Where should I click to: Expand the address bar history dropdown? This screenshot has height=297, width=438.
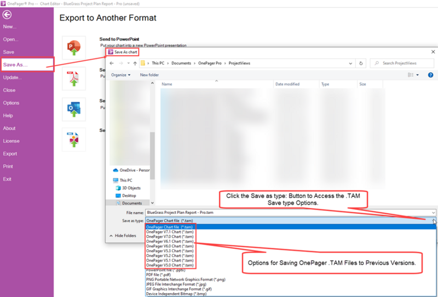click(x=350, y=63)
